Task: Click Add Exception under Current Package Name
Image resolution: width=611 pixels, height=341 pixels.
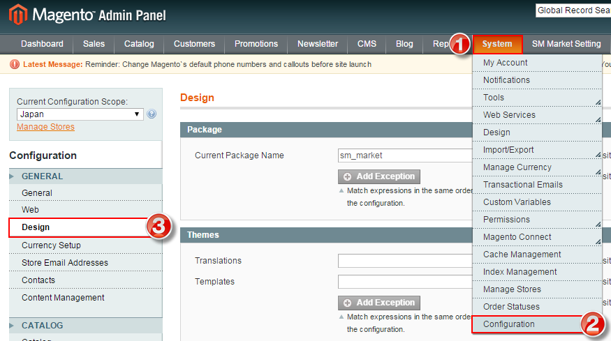Action: [379, 176]
